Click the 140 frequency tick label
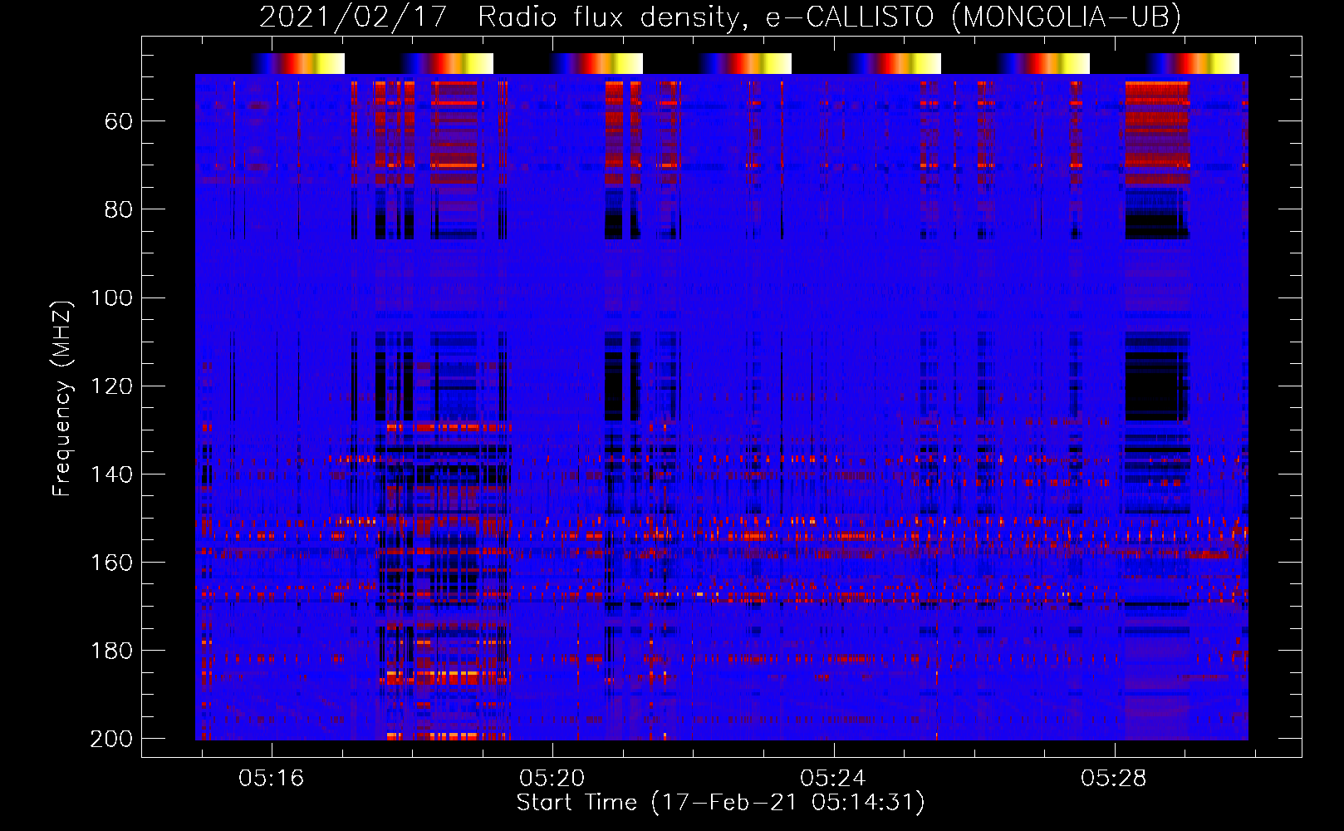The image size is (1344, 831). [111, 475]
